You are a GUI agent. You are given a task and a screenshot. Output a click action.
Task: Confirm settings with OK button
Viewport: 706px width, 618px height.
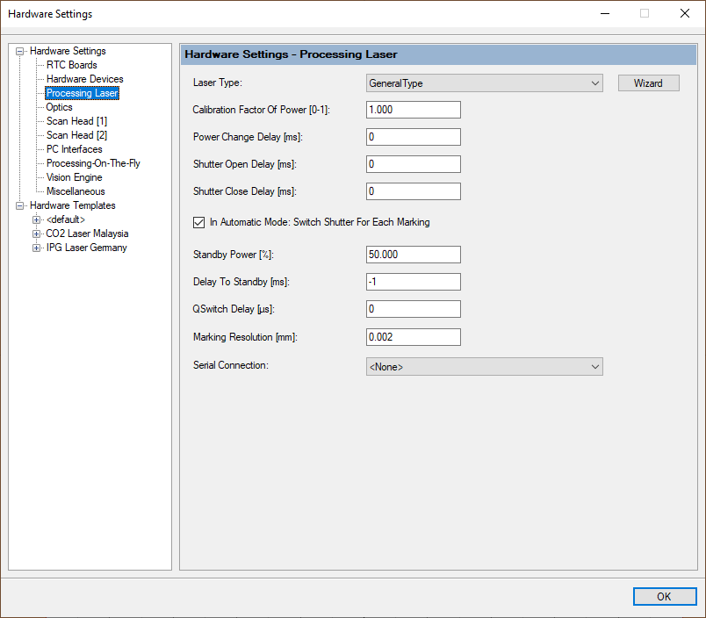point(665,596)
